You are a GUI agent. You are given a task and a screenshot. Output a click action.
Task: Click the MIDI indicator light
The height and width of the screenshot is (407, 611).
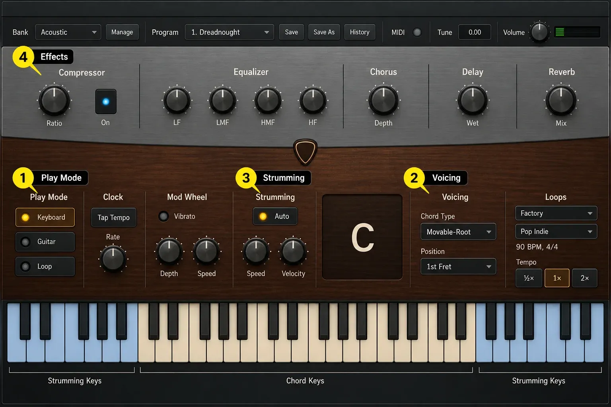[x=417, y=32]
